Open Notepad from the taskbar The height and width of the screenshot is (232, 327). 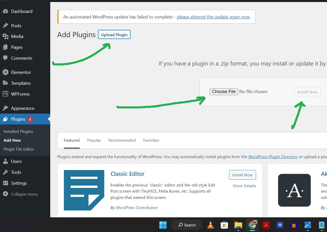[x=321, y=225]
